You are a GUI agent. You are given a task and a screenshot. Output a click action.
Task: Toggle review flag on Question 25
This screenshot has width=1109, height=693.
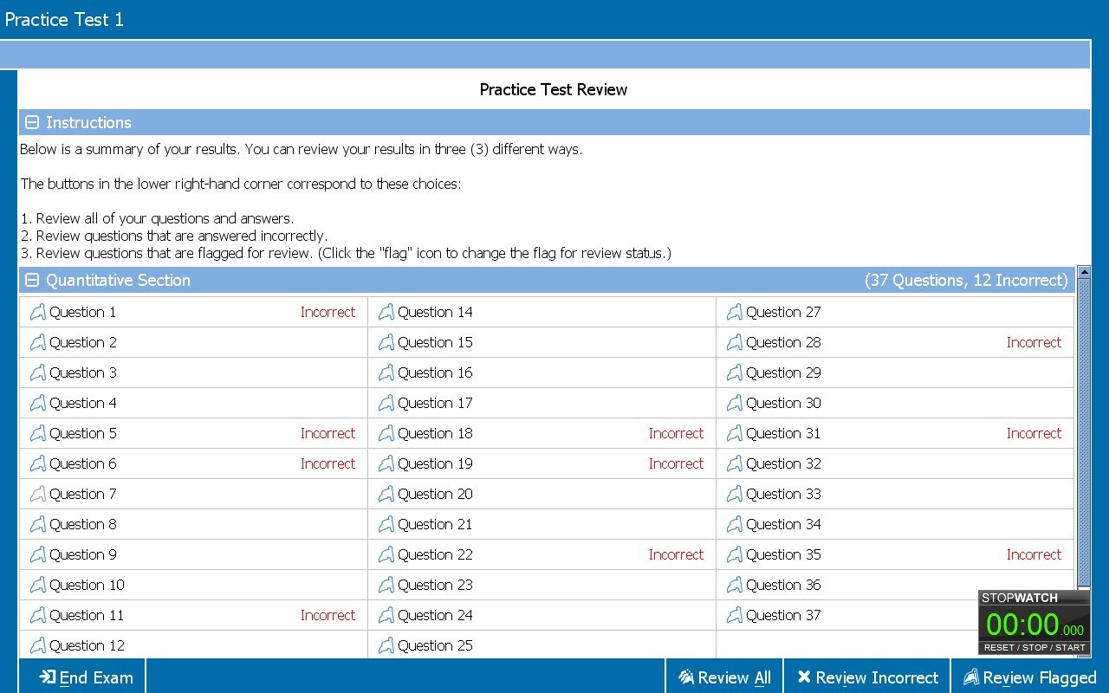pyautogui.click(x=386, y=645)
